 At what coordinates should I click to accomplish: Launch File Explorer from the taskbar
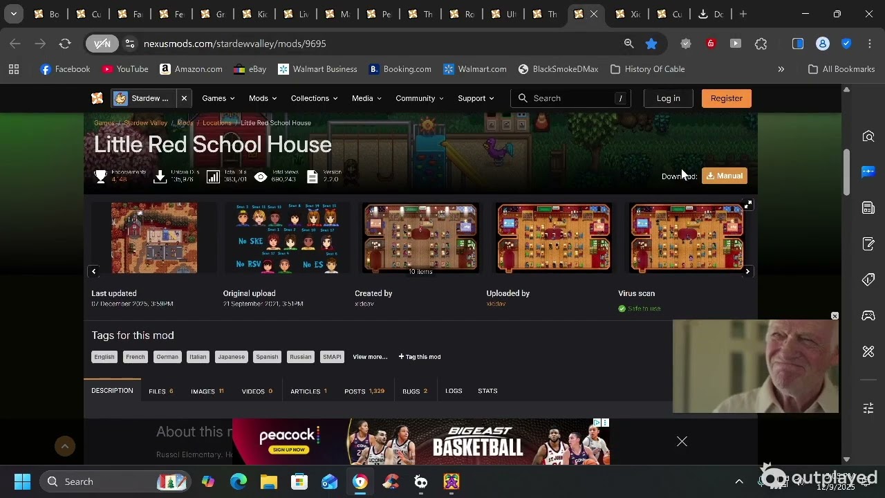[x=269, y=481]
